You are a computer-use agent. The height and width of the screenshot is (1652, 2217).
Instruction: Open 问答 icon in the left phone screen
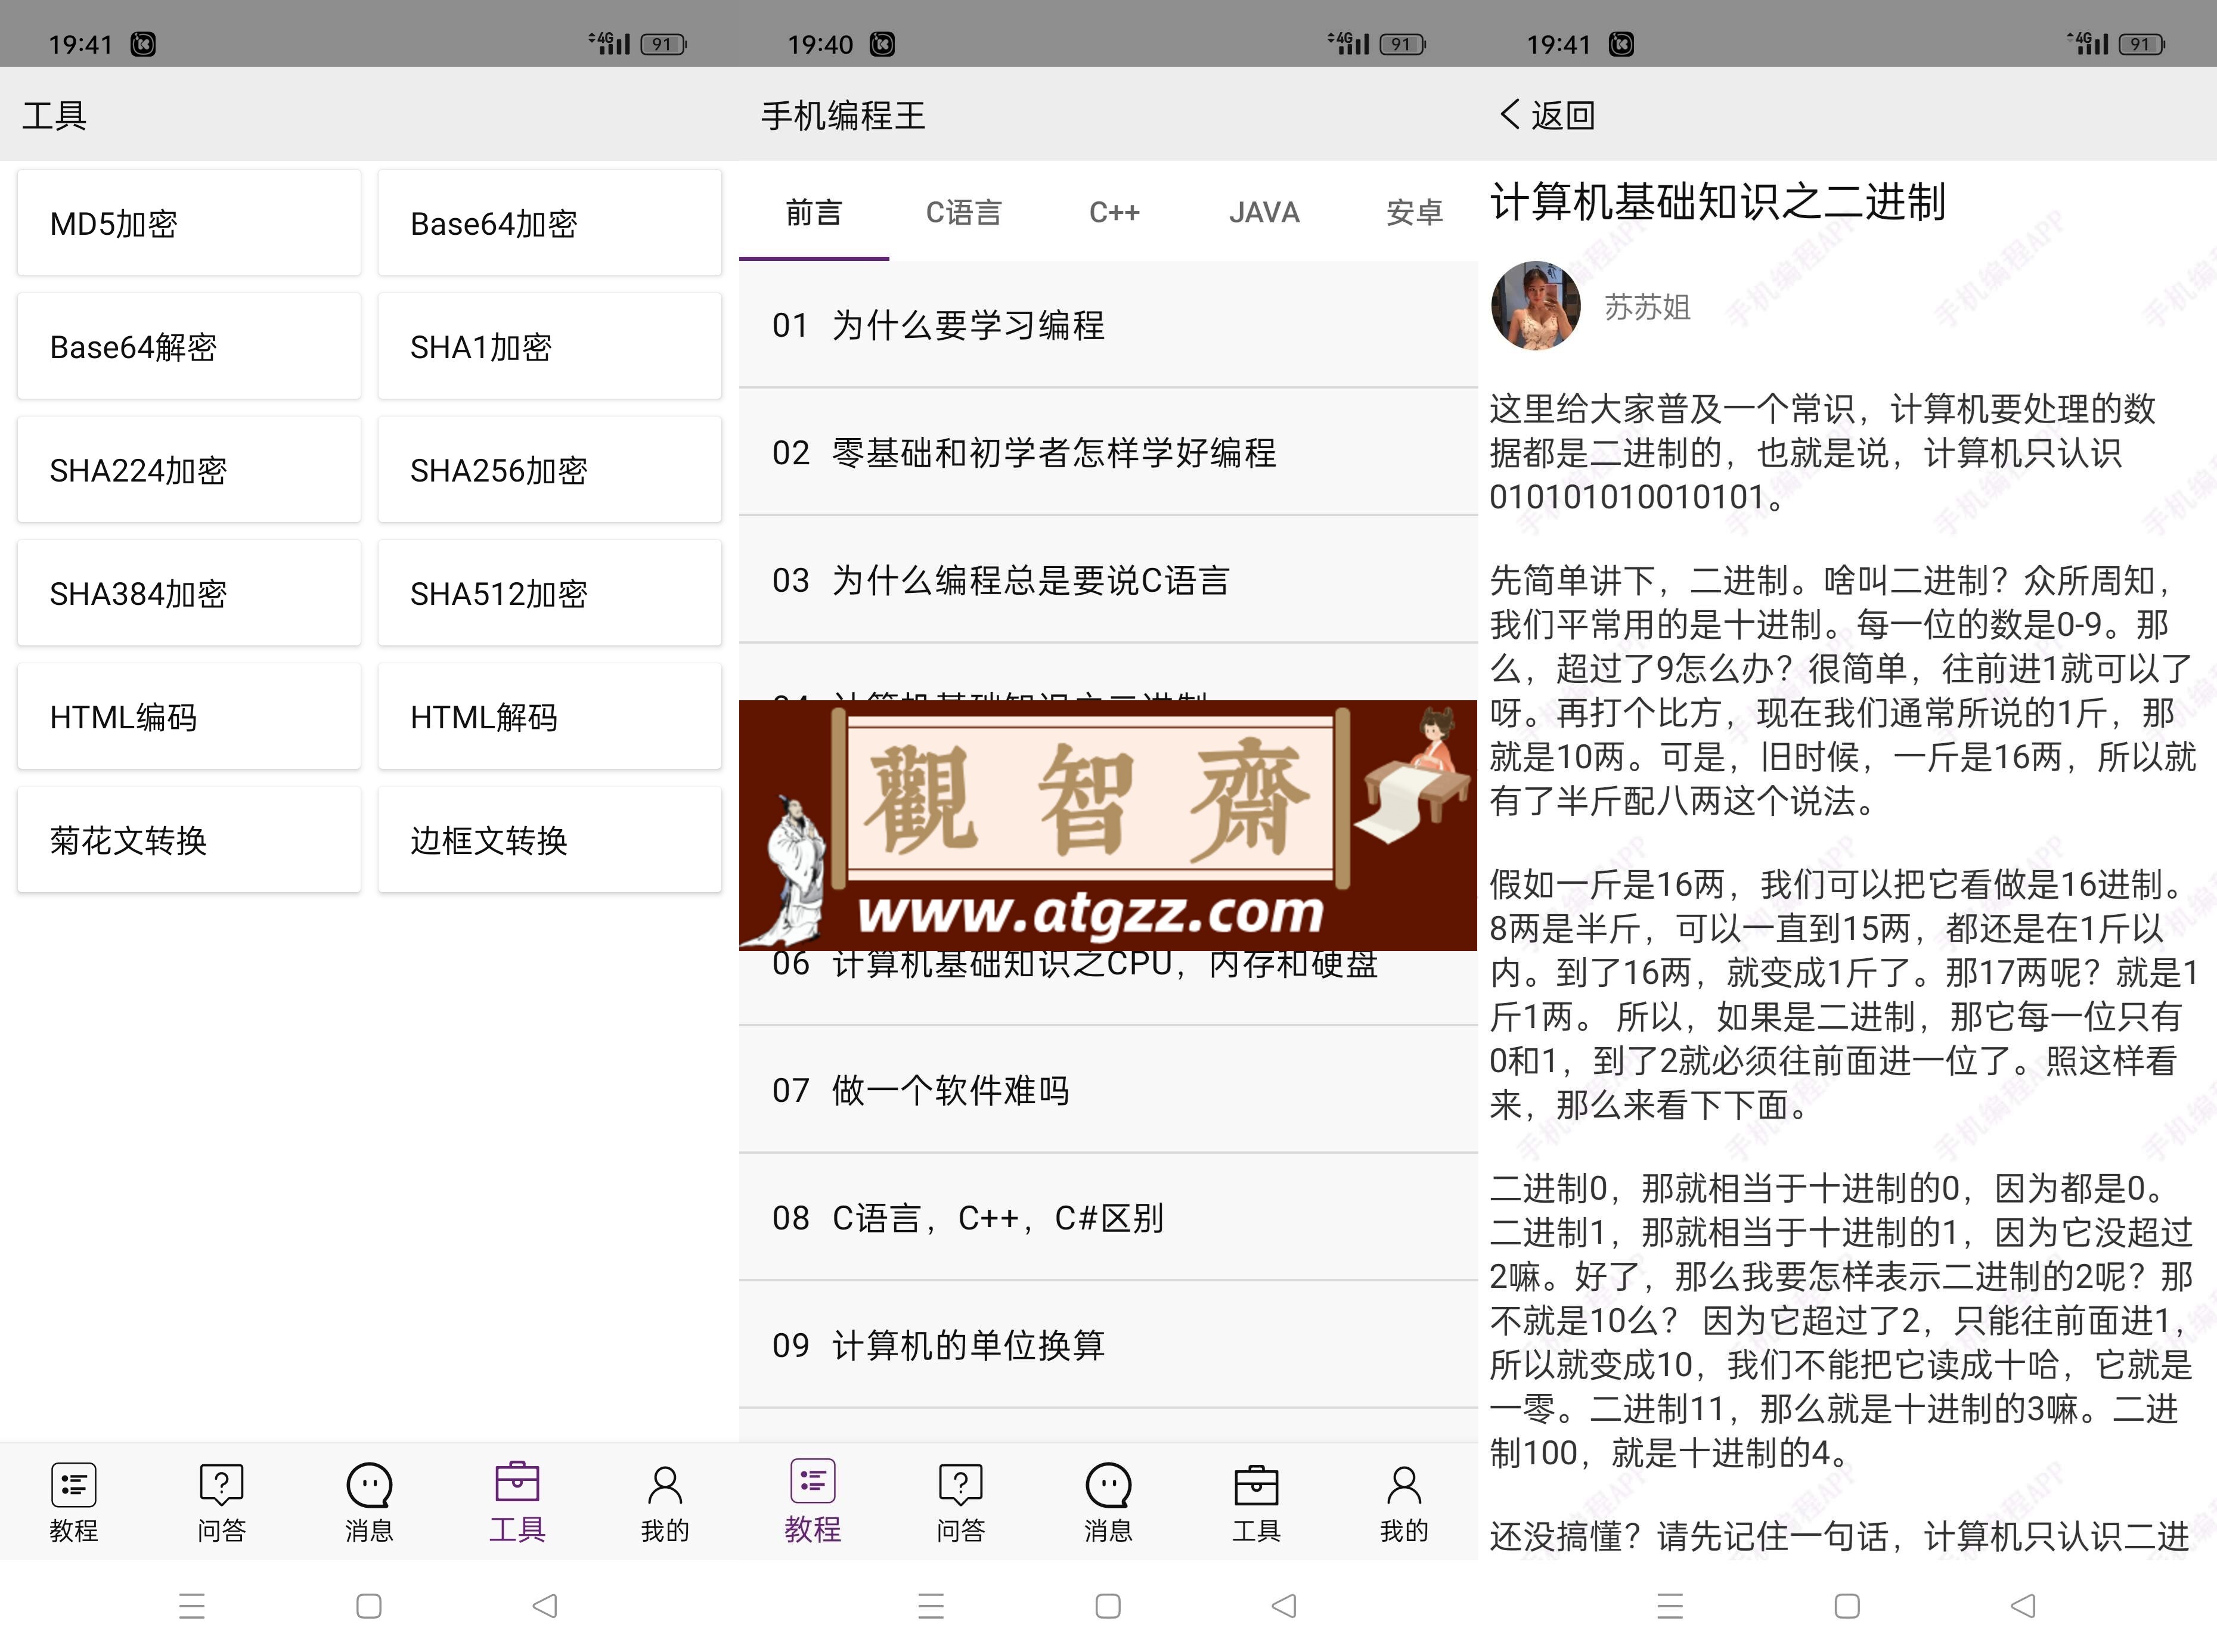pyautogui.click(x=221, y=1485)
